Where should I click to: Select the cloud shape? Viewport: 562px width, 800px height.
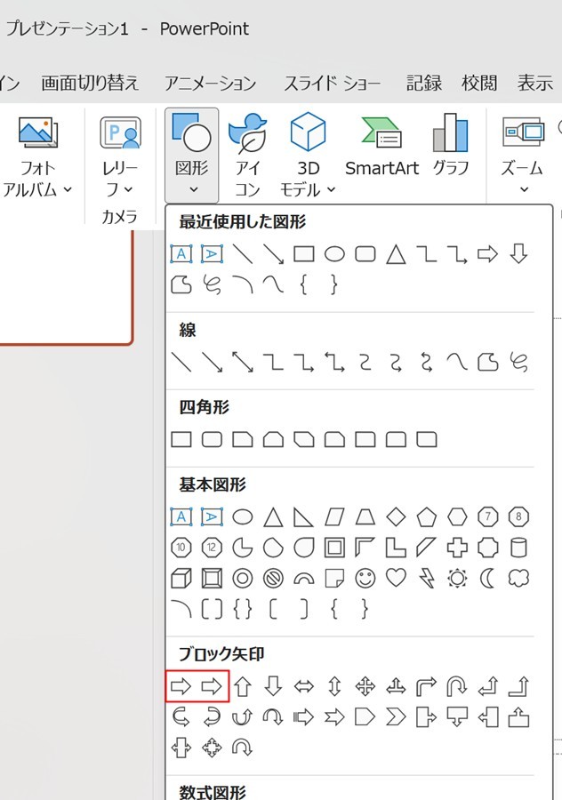point(518,578)
